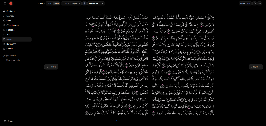Select Kuran in the sidebar
The width and height of the screenshot is (266, 126).
17,39
